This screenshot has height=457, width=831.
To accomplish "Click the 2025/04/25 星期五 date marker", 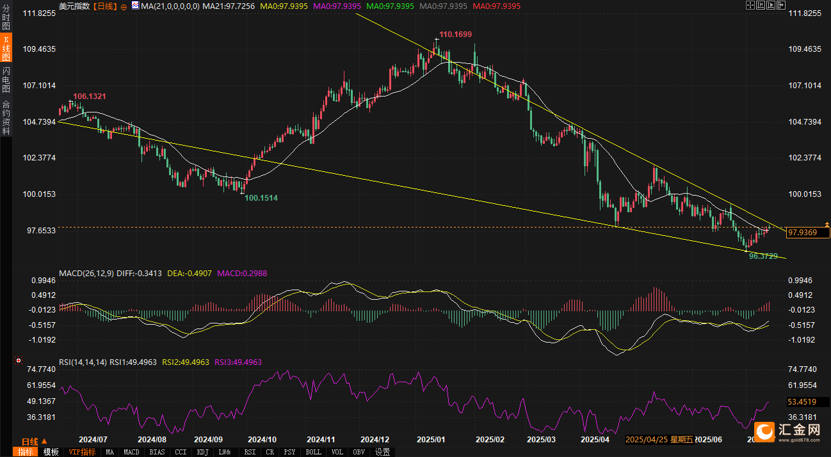I will coord(659,440).
